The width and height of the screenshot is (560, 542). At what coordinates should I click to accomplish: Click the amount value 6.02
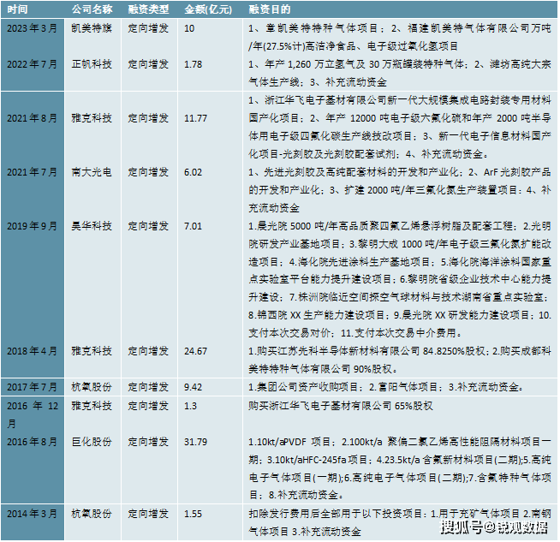tap(193, 172)
